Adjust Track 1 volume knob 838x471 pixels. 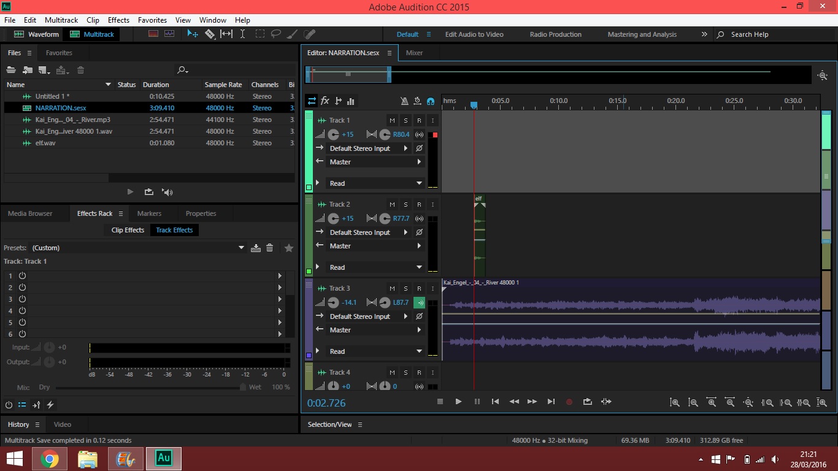(334, 134)
